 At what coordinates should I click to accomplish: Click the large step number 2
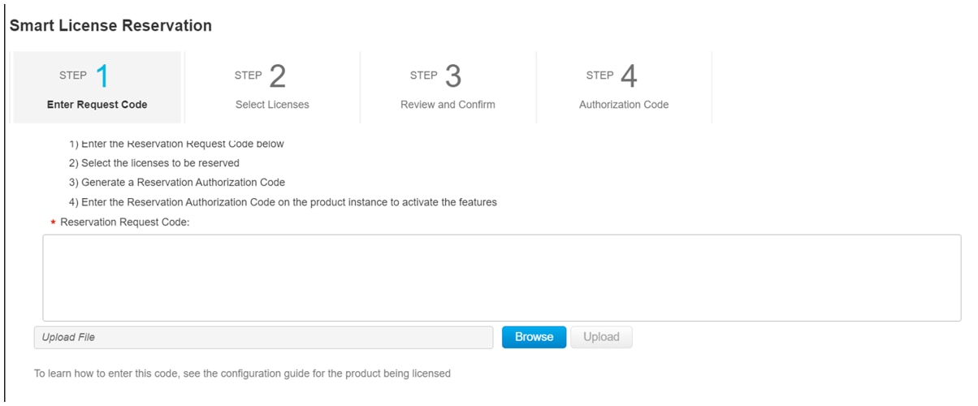(278, 76)
